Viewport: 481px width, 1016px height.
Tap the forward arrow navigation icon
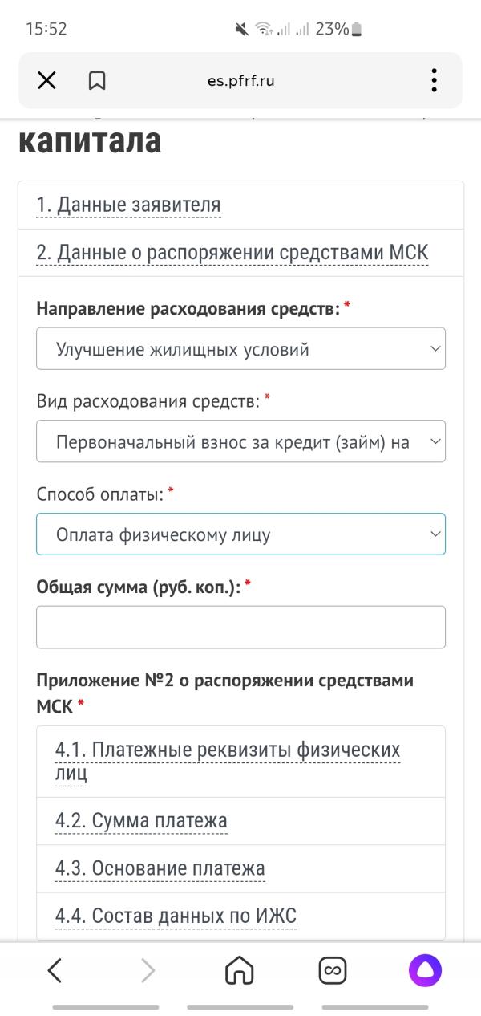pyautogui.click(x=148, y=971)
